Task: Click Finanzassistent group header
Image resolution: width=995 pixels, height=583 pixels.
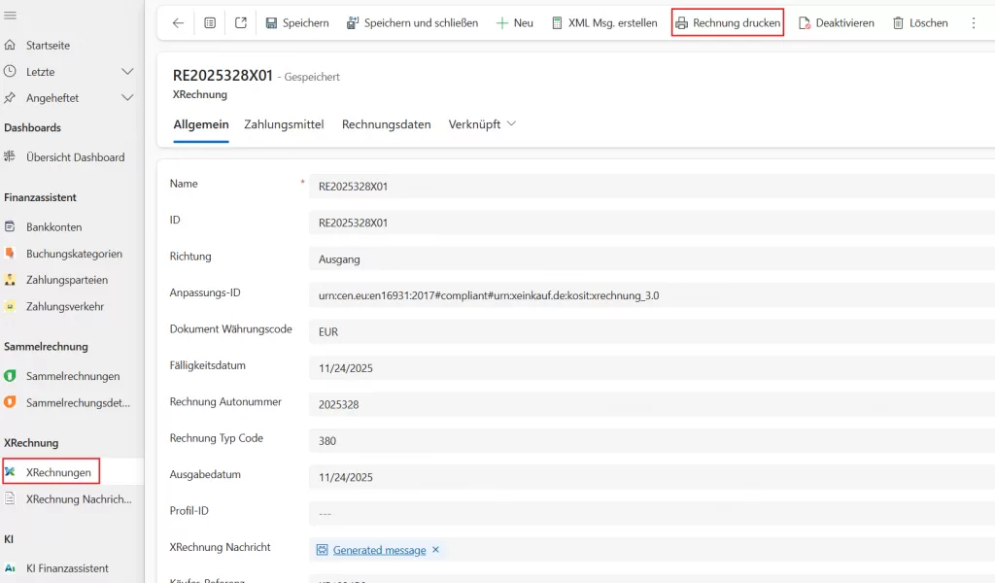Action: tap(40, 197)
